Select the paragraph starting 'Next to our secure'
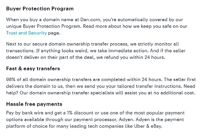This screenshot has height=136, width=205. point(96,51)
